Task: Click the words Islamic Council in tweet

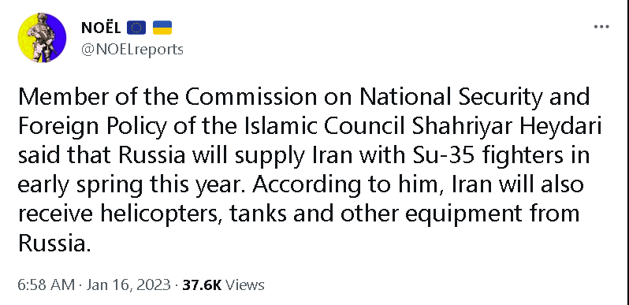Action: tap(326, 127)
